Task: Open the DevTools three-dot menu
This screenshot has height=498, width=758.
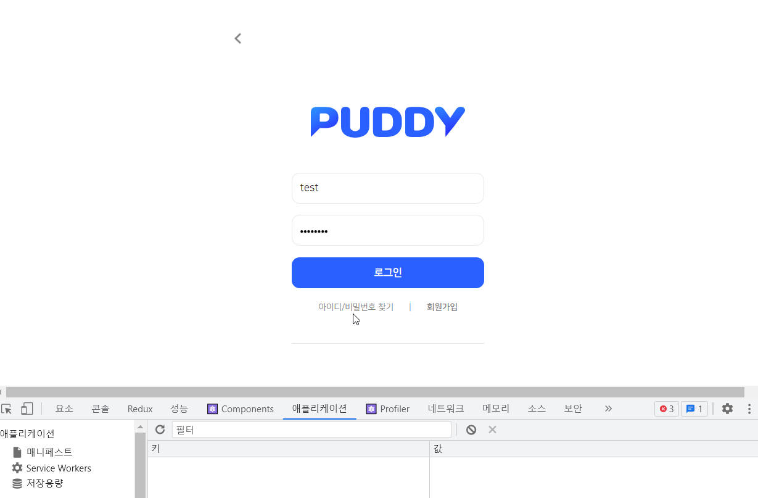Action: click(749, 409)
